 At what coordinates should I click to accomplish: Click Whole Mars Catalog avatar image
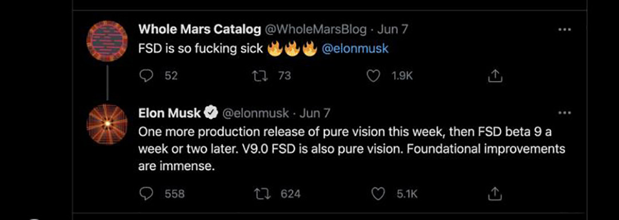107,41
